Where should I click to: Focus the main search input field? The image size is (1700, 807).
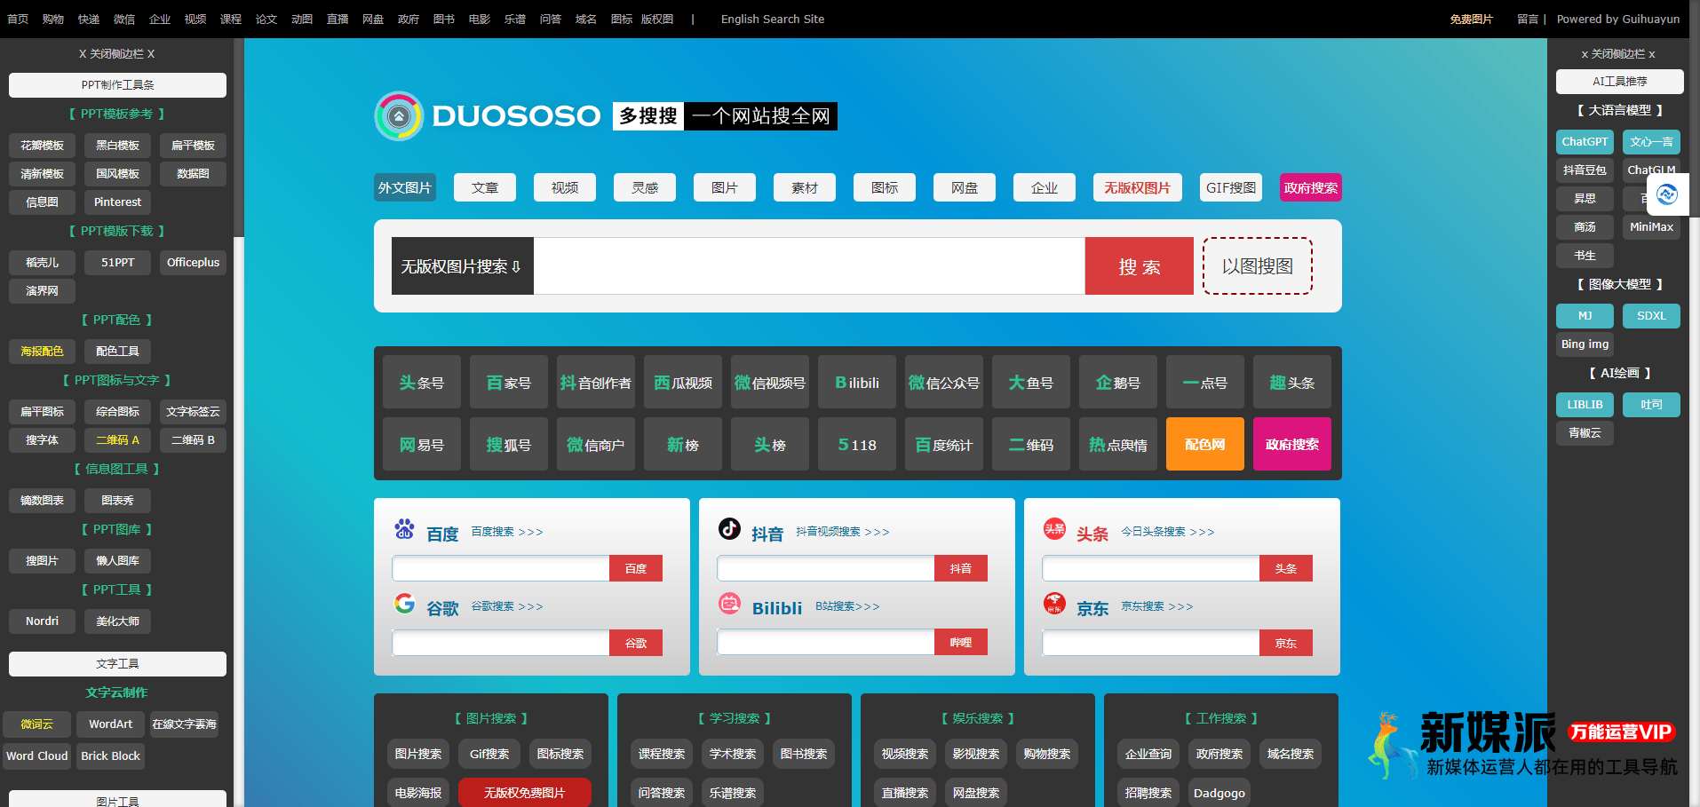pos(809,266)
